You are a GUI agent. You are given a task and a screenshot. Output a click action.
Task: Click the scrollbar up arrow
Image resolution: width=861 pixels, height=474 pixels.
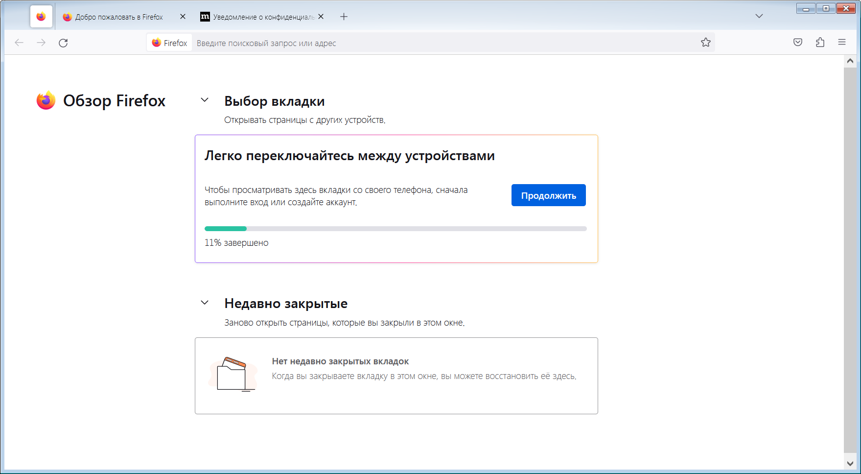click(x=850, y=61)
